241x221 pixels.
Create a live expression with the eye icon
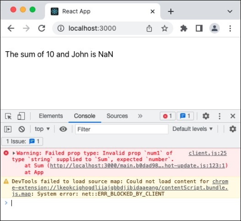click(63, 129)
